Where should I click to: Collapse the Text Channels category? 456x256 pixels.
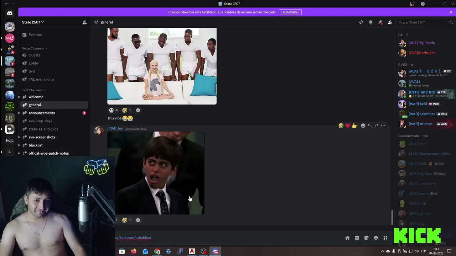[x=34, y=90]
